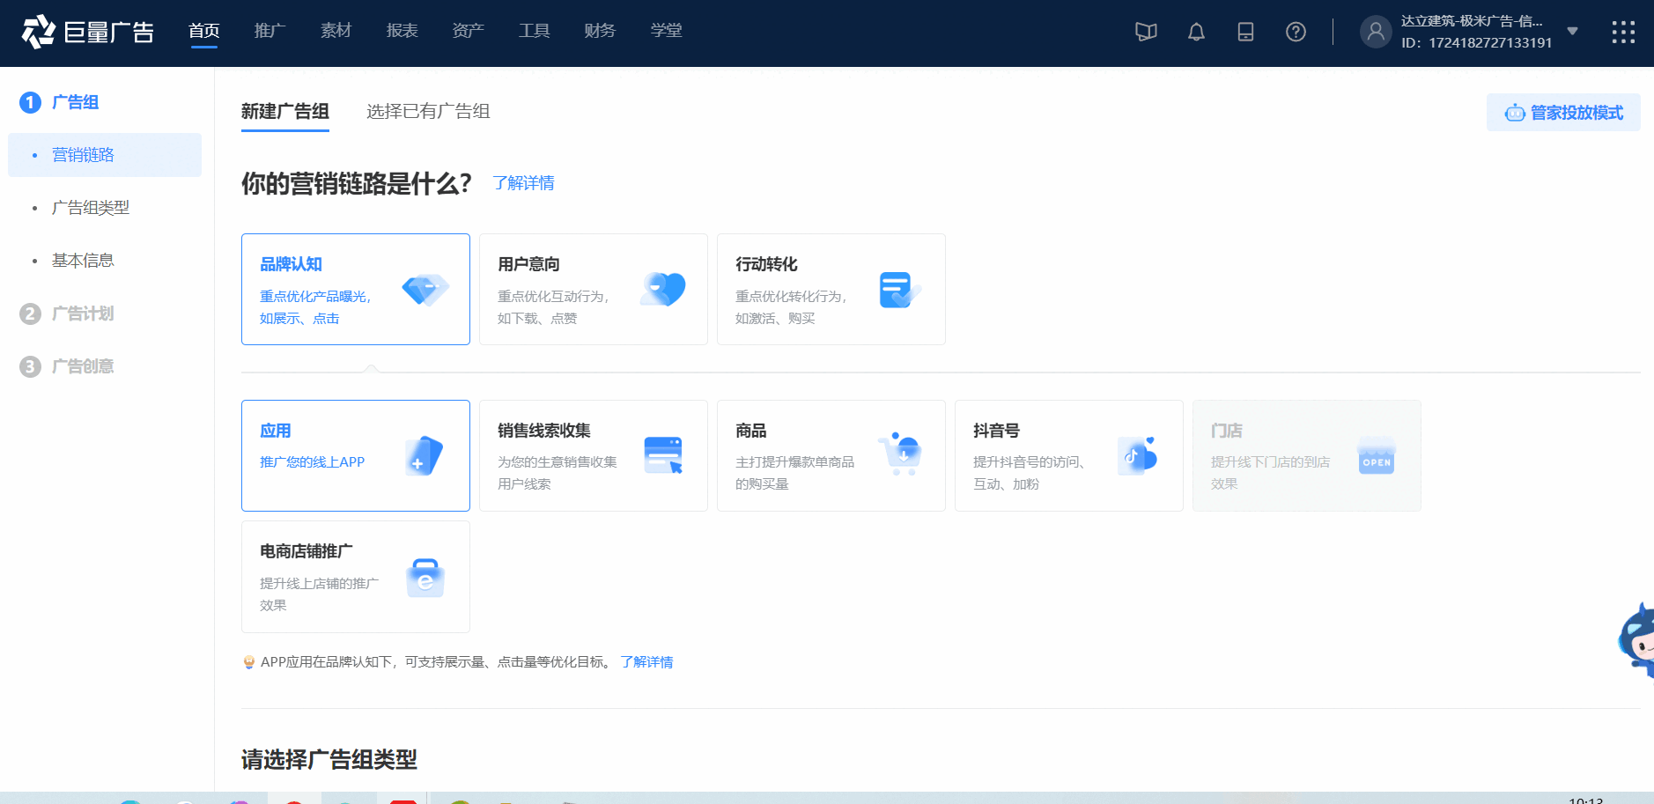Open the 推广 menu in top navigation
The height and width of the screenshot is (804, 1654).
[x=270, y=31]
